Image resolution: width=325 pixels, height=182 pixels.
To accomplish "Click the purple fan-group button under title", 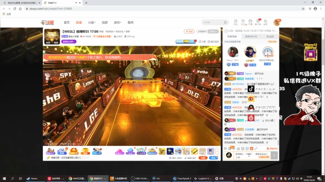I will tap(69, 41).
